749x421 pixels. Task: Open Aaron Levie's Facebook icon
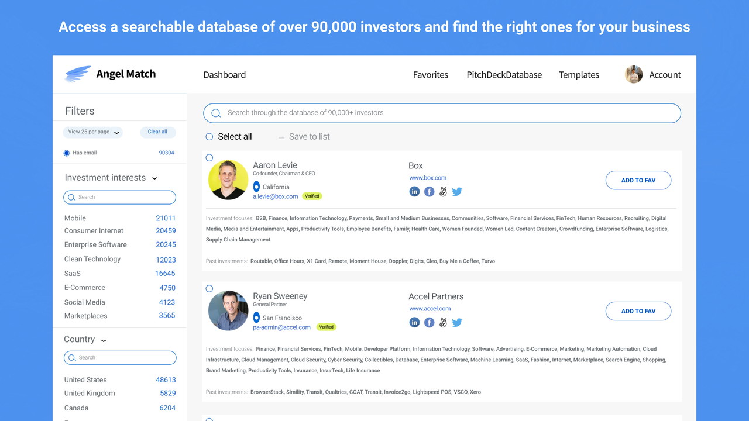429,192
